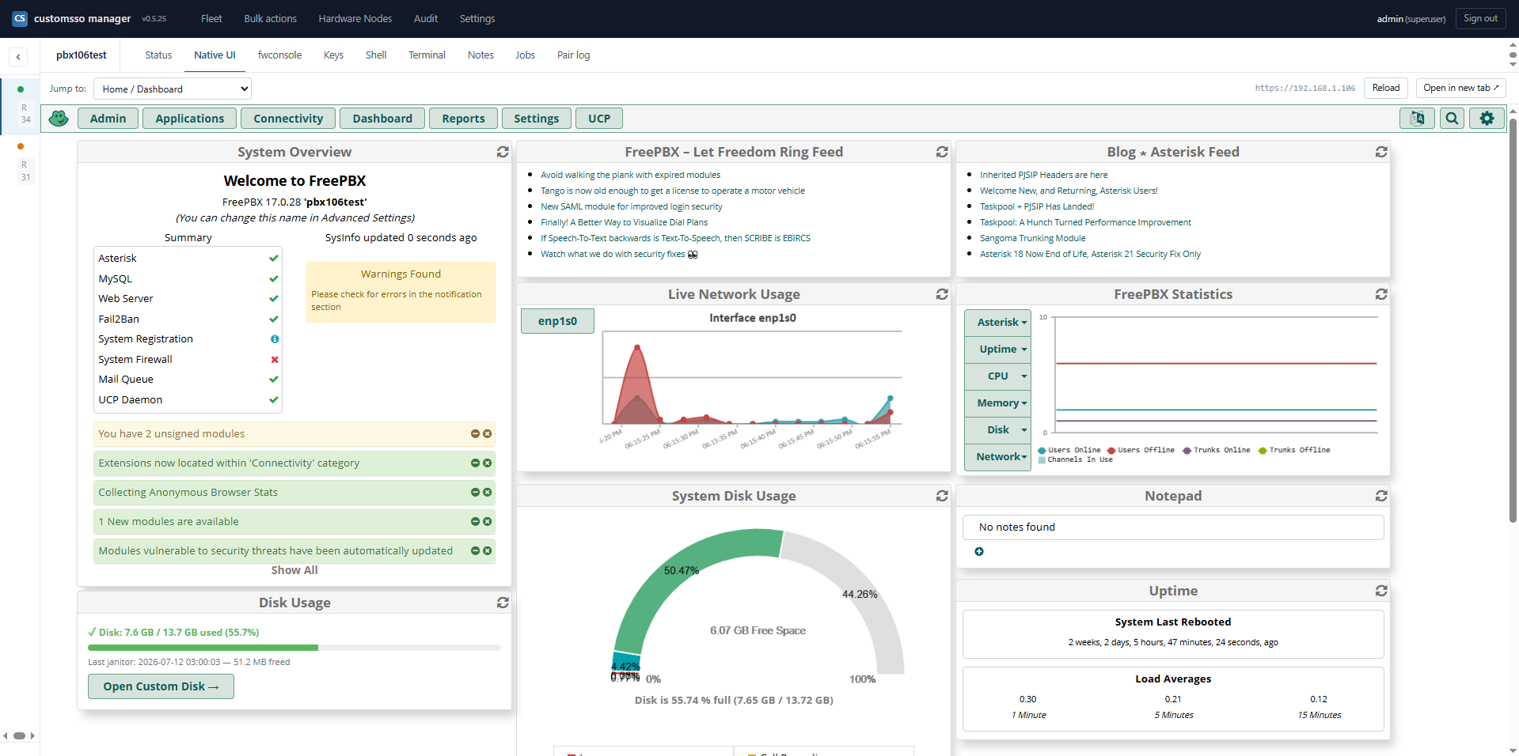
Task: Collapse sidebar with back chevron
Action: [x=18, y=56]
